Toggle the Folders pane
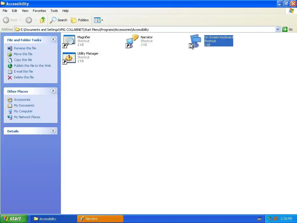The height and width of the screenshot is (223, 297). tap(80, 20)
